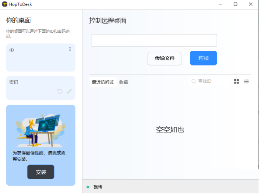Screen dimensions: 259x193
Task: Focus the remote desktop ID input field
Action: click(x=154, y=40)
